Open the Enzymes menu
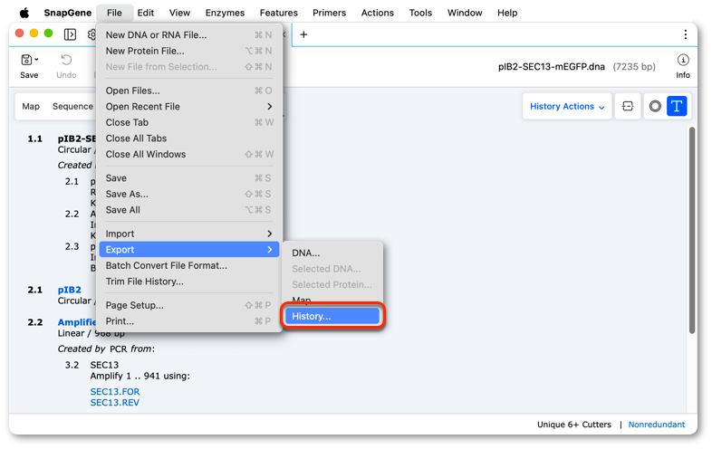This screenshot has width=712, height=449. [225, 13]
